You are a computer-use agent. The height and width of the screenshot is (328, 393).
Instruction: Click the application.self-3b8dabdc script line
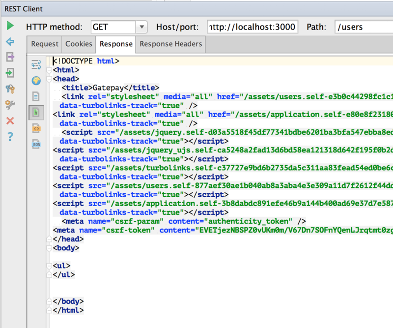point(223,204)
